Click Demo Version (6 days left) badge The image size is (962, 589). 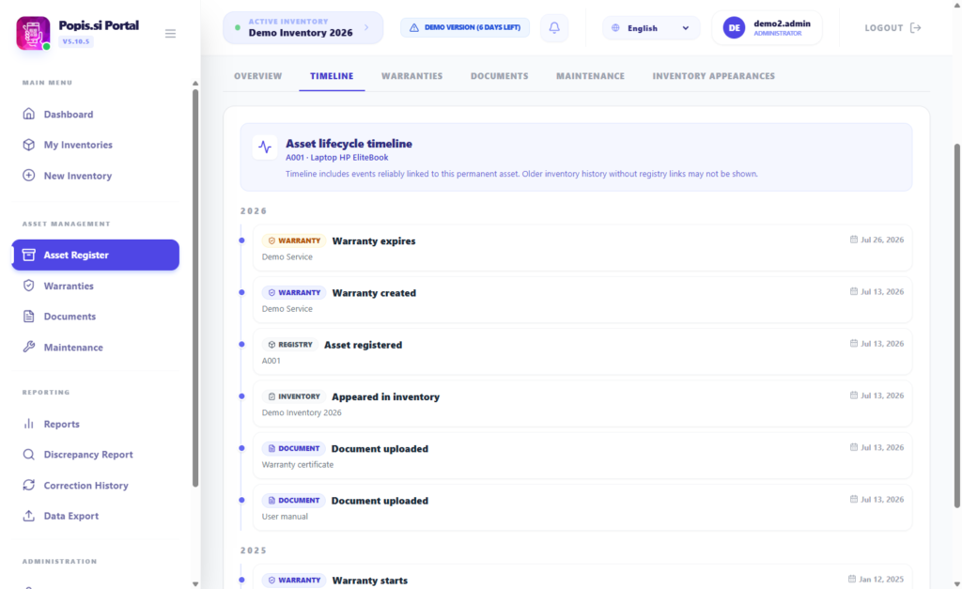click(x=465, y=27)
